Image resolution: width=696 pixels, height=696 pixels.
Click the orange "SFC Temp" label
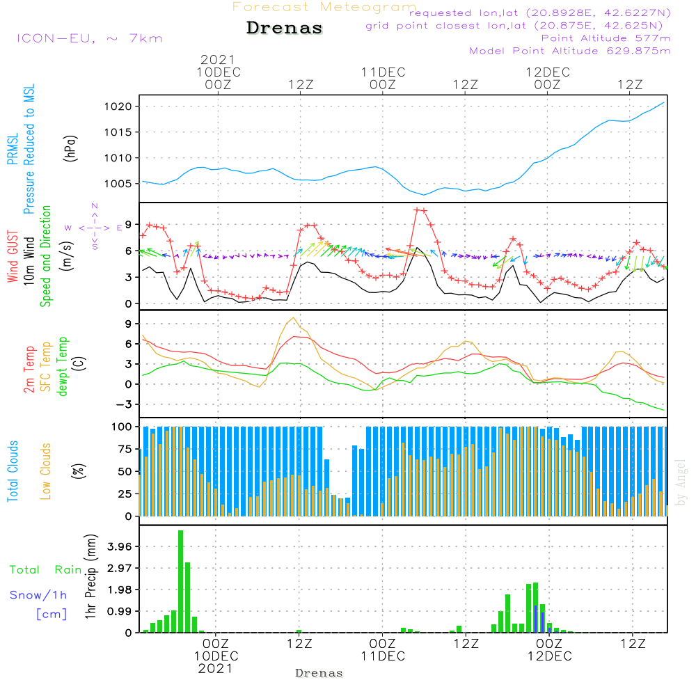pyautogui.click(x=46, y=367)
